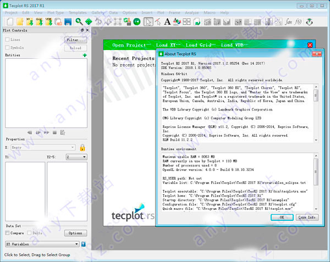The width and height of the screenshot is (330, 262).
Task: Click the Data Set Options button
Action: coord(75,233)
